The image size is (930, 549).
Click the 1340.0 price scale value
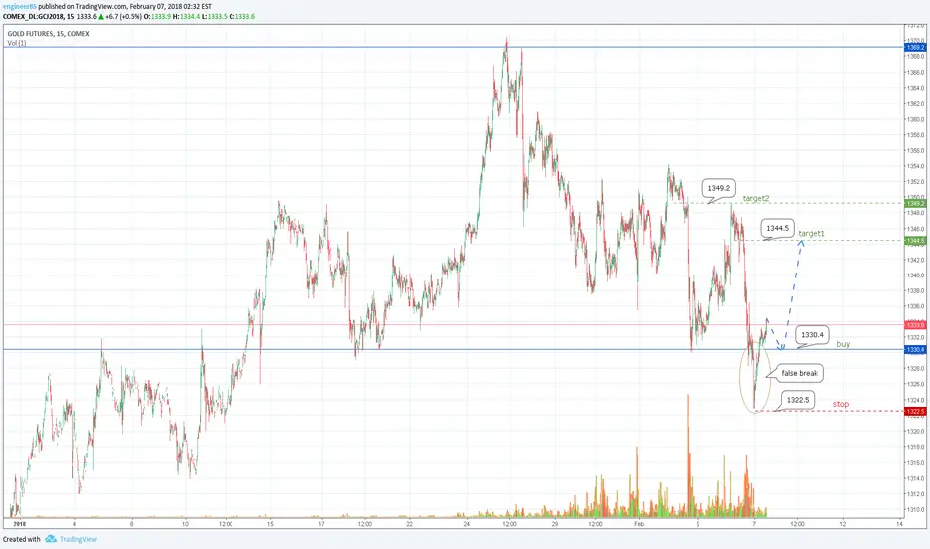pyautogui.click(x=915, y=275)
